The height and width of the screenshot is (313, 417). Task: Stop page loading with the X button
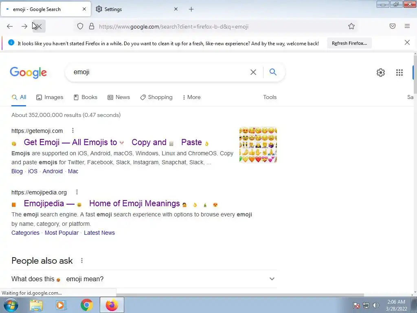pyautogui.click(x=39, y=26)
